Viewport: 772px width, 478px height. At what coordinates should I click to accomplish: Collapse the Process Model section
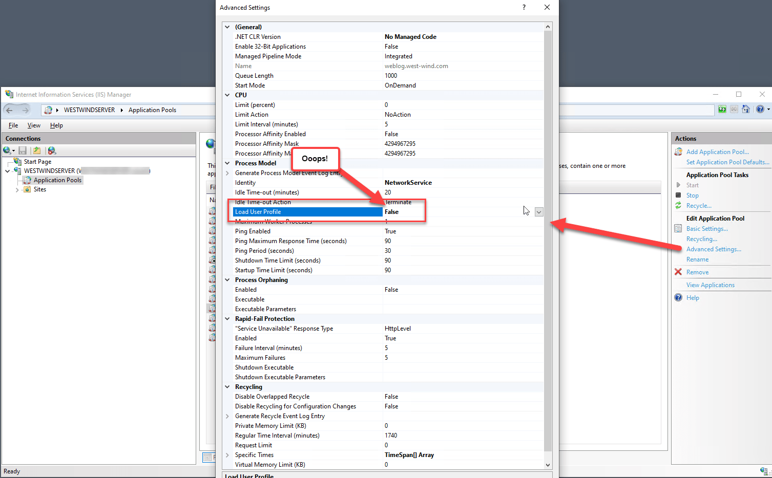pyautogui.click(x=227, y=163)
